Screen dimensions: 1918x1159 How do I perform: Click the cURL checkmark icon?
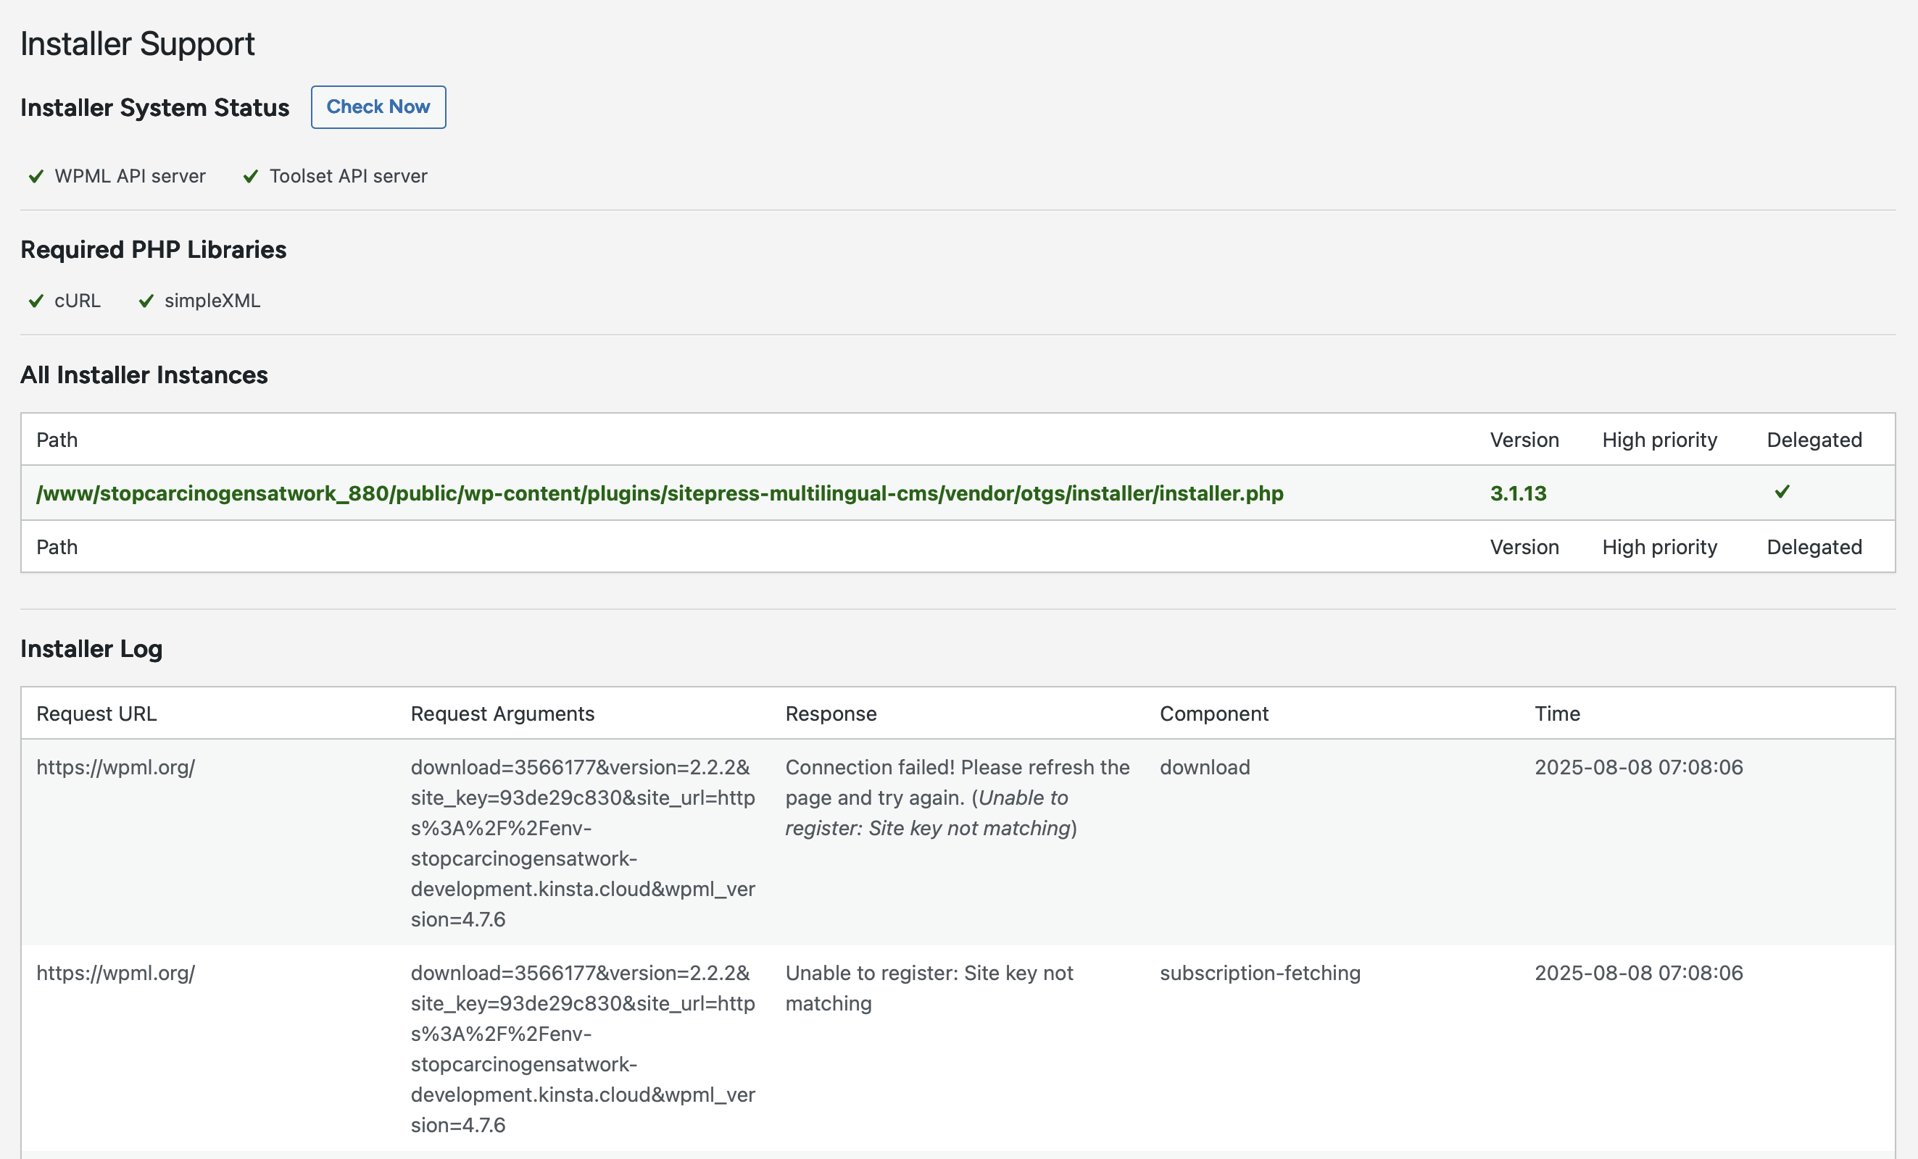[x=36, y=301]
